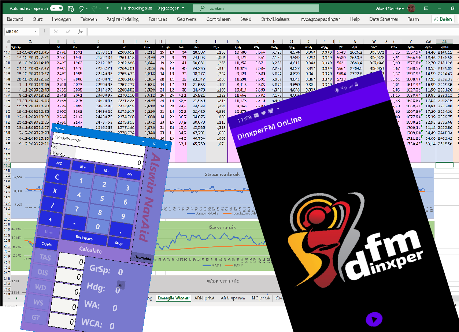Click the WD value input field
The width and height of the screenshot is (459, 332).
67,291
